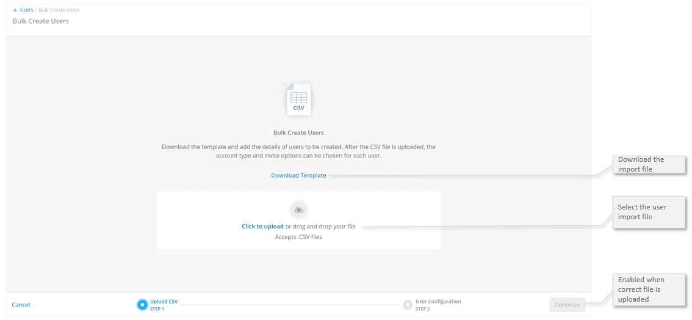The image size is (692, 320).
Task: Click the Bulk Create Users page title
Action: coord(41,21)
